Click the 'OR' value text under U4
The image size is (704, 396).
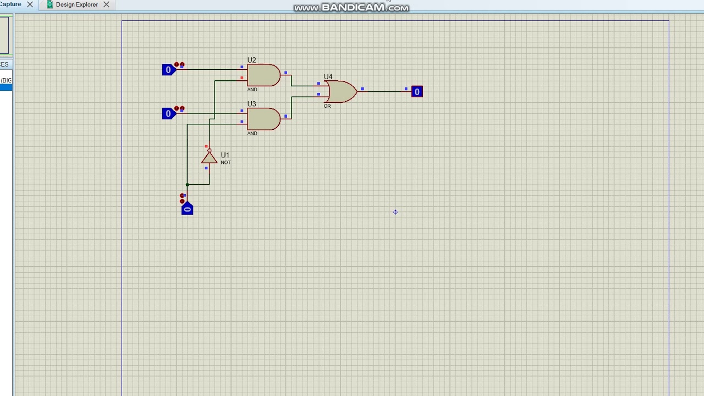[x=327, y=106]
